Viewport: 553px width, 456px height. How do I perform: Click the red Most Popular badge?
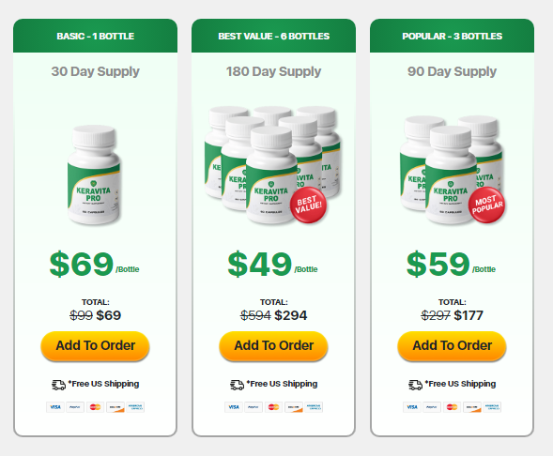pos(487,205)
